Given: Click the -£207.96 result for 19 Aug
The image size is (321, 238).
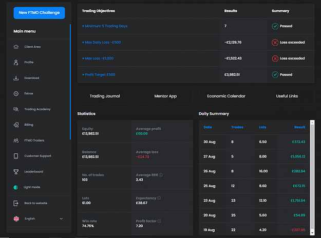Looking at the screenshot, I should 297,230.
